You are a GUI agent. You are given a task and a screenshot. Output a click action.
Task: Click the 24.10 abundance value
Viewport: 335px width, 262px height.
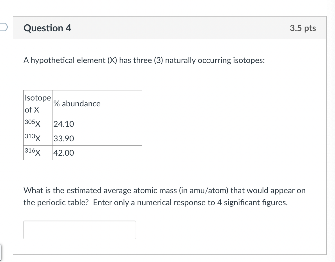[64, 124]
